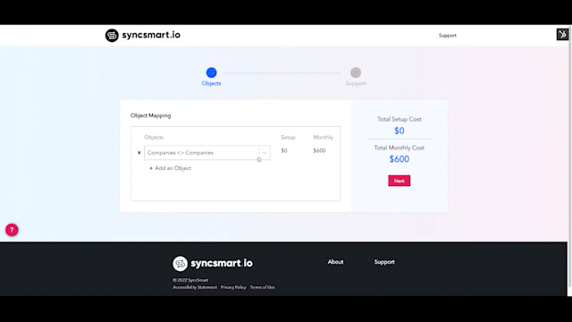Open the Privacy Policy link
Screen dimensions: 572x322
point(233,287)
